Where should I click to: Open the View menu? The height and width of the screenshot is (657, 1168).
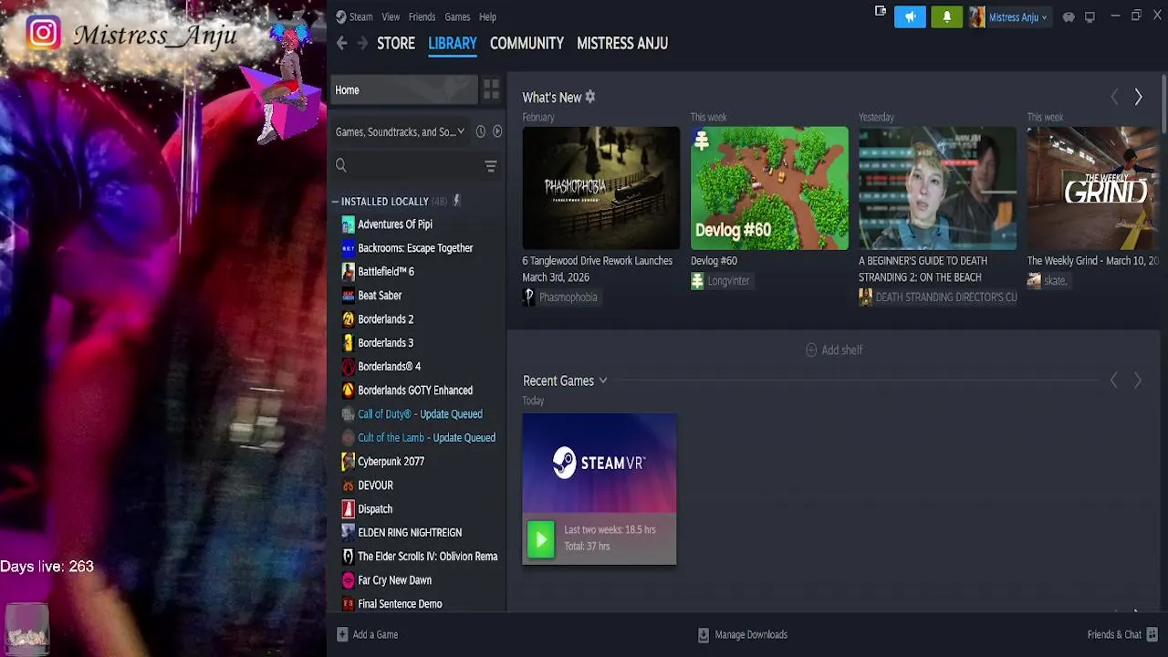point(391,16)
